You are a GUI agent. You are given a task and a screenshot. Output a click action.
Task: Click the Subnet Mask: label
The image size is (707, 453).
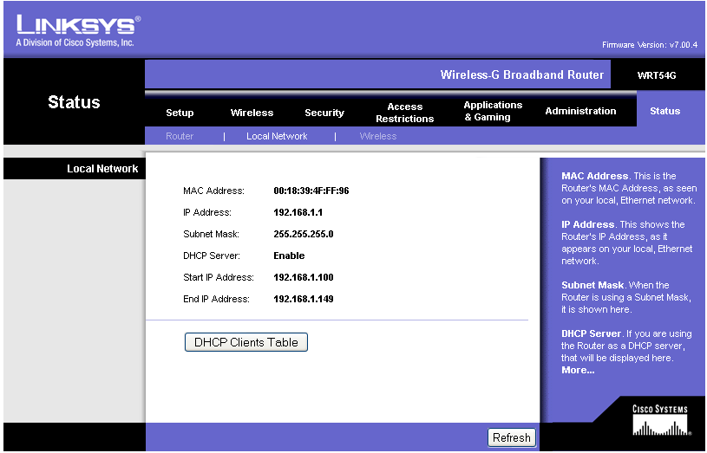click(211, 234)
